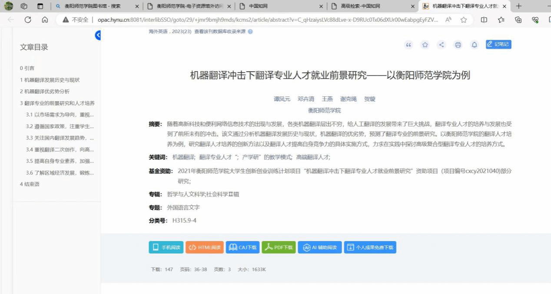Open author 谭凤元 link
The height and width of the screenshot is (294, 551).
click(282, 99)
